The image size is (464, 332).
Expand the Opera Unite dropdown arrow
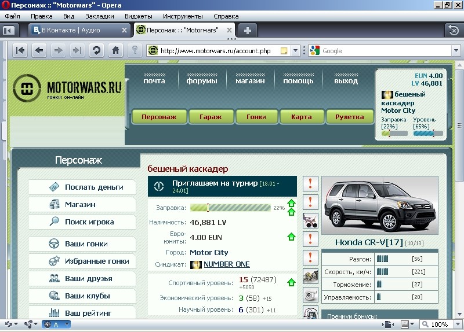click(36, 324)
